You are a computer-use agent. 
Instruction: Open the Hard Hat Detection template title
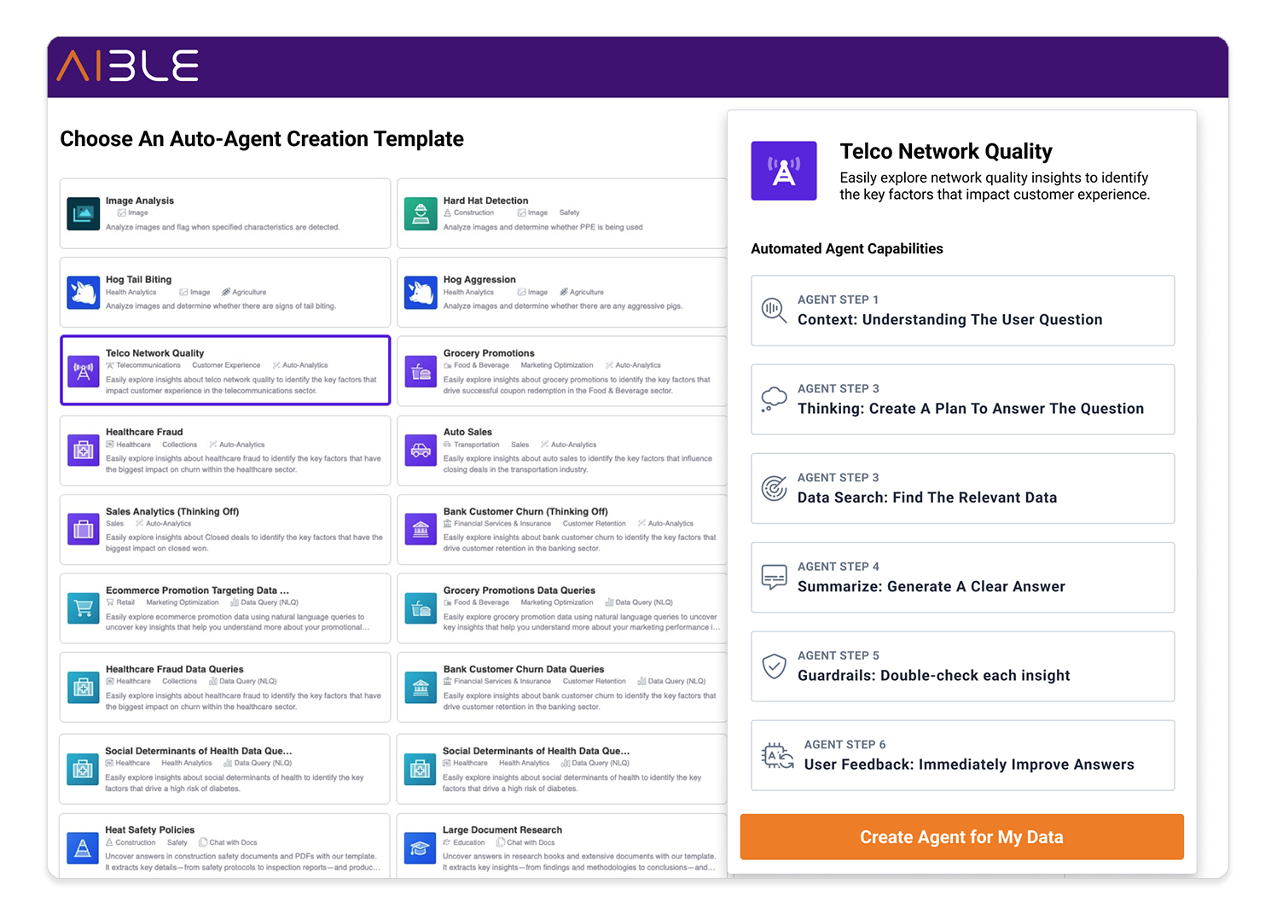point(485,201)
